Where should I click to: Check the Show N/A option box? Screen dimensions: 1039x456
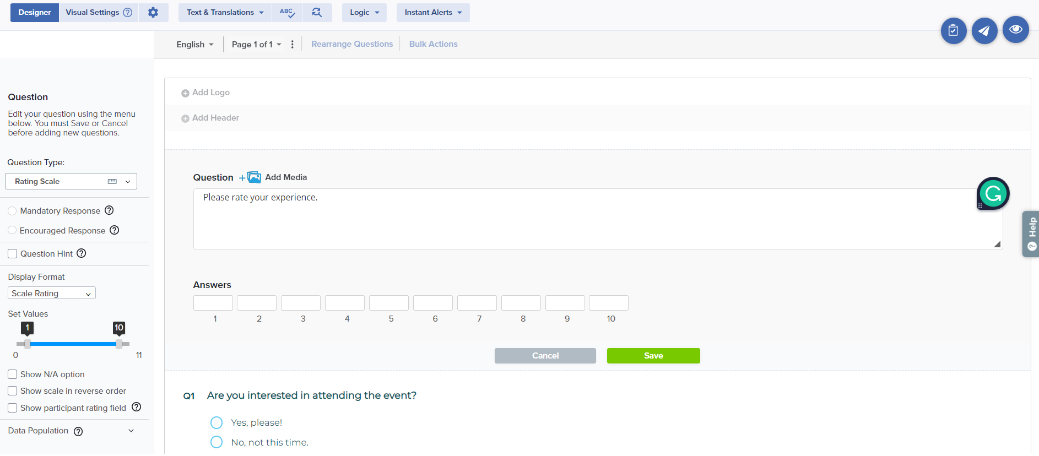[x=13, y=374]
